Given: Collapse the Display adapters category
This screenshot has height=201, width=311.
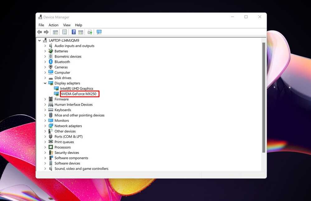Looking at the screenshot, I should point(45,83).
